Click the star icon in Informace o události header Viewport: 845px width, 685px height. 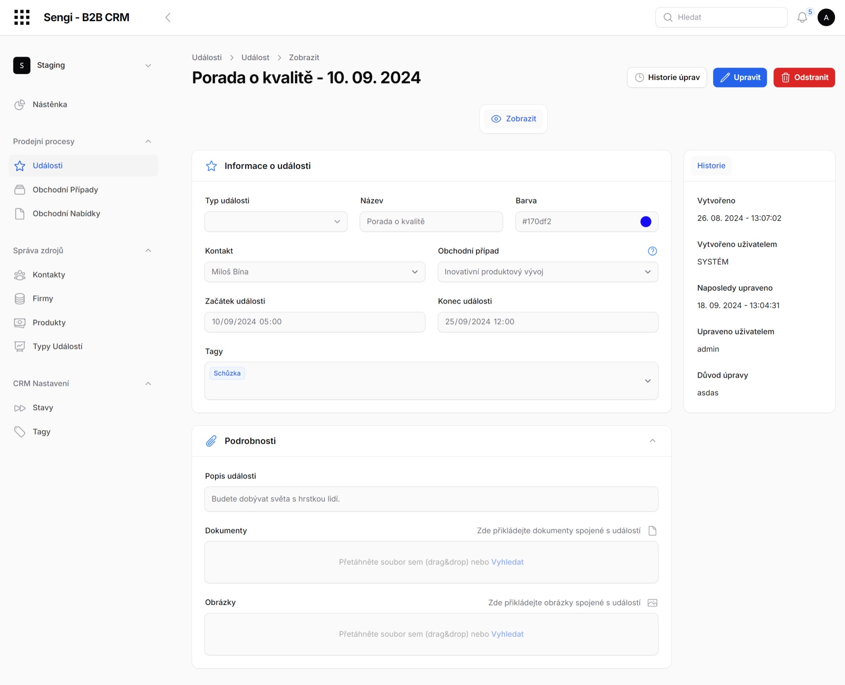coord(212,166)
